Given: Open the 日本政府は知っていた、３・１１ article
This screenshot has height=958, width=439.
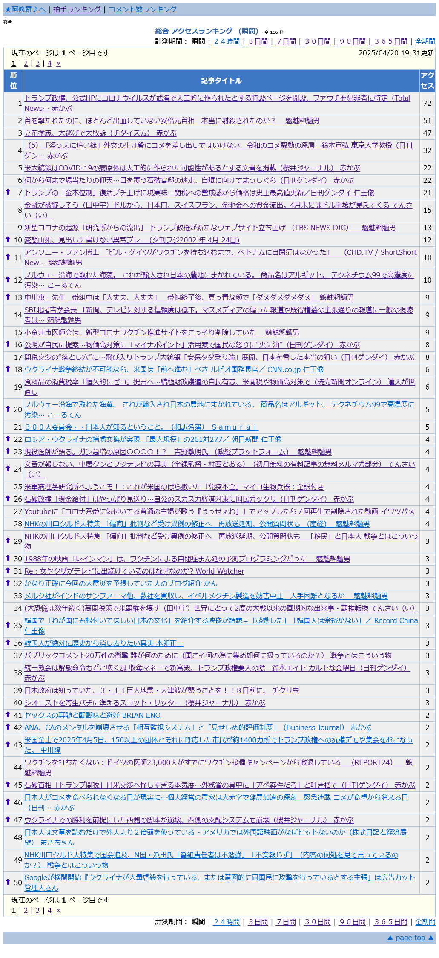Looking at the screenshot, I should (162, 690).
